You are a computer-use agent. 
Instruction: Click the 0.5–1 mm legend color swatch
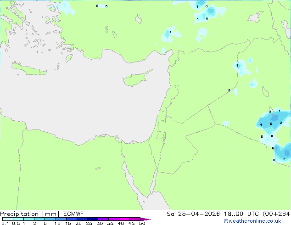click(18, 219)
